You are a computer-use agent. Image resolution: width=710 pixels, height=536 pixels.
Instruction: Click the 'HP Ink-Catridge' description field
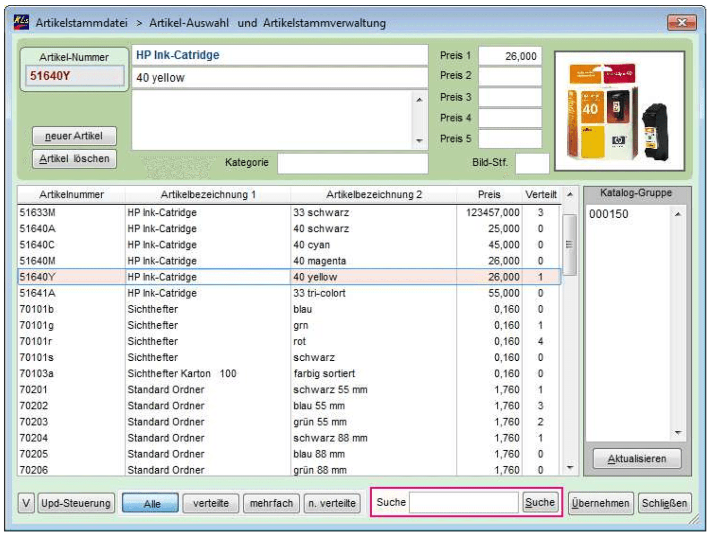point(280,55)
